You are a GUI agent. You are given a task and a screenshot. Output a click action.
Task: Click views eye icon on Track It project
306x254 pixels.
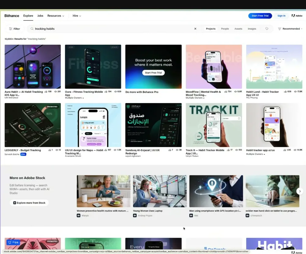[x=237, y=150]
